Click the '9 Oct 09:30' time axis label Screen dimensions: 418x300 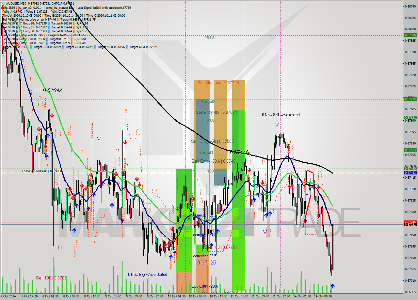[x=134, y=296]
